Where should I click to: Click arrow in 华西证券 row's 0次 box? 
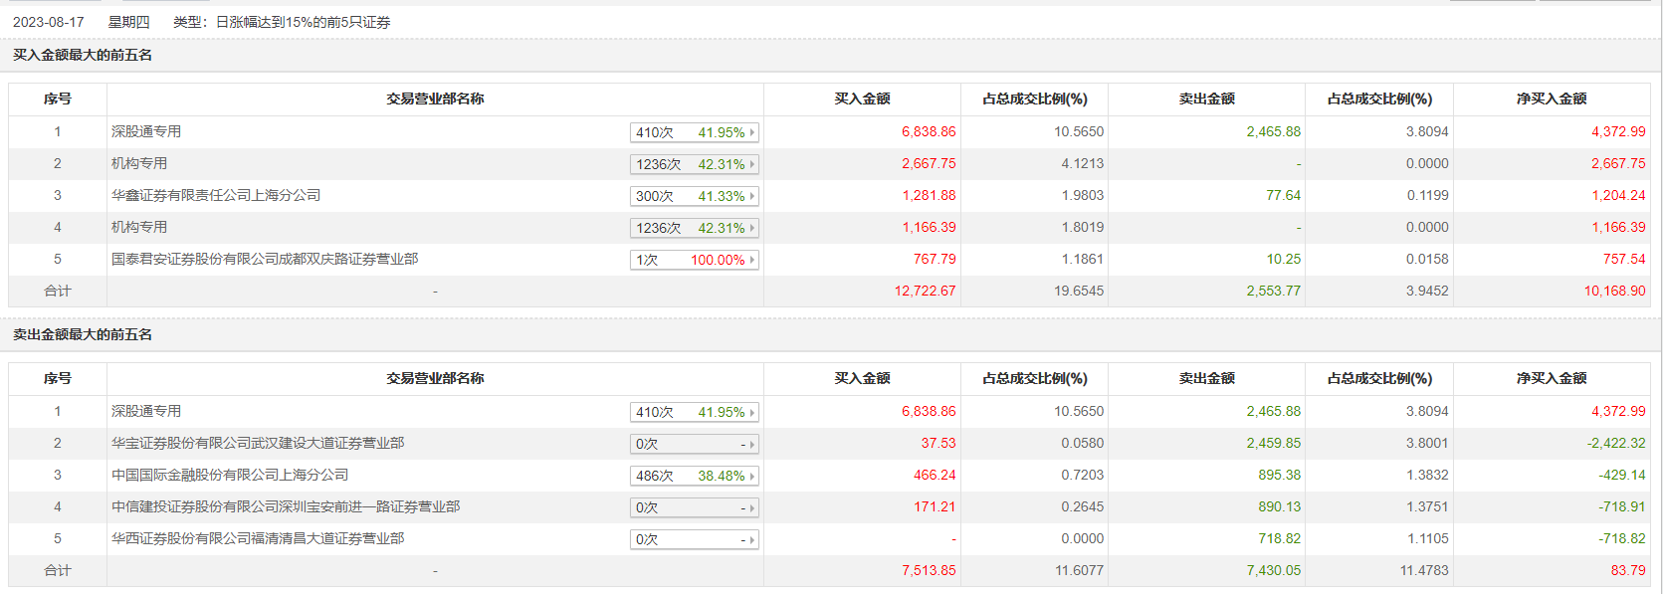click(x=751, y=539)
